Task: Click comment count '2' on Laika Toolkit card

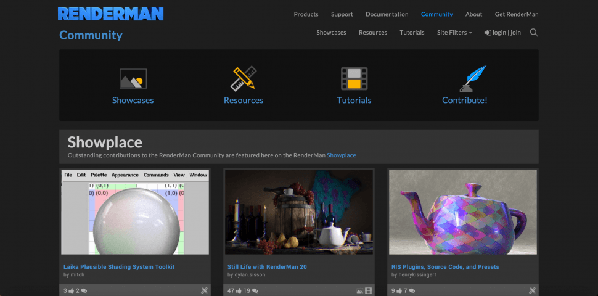Action: (78, 290)
